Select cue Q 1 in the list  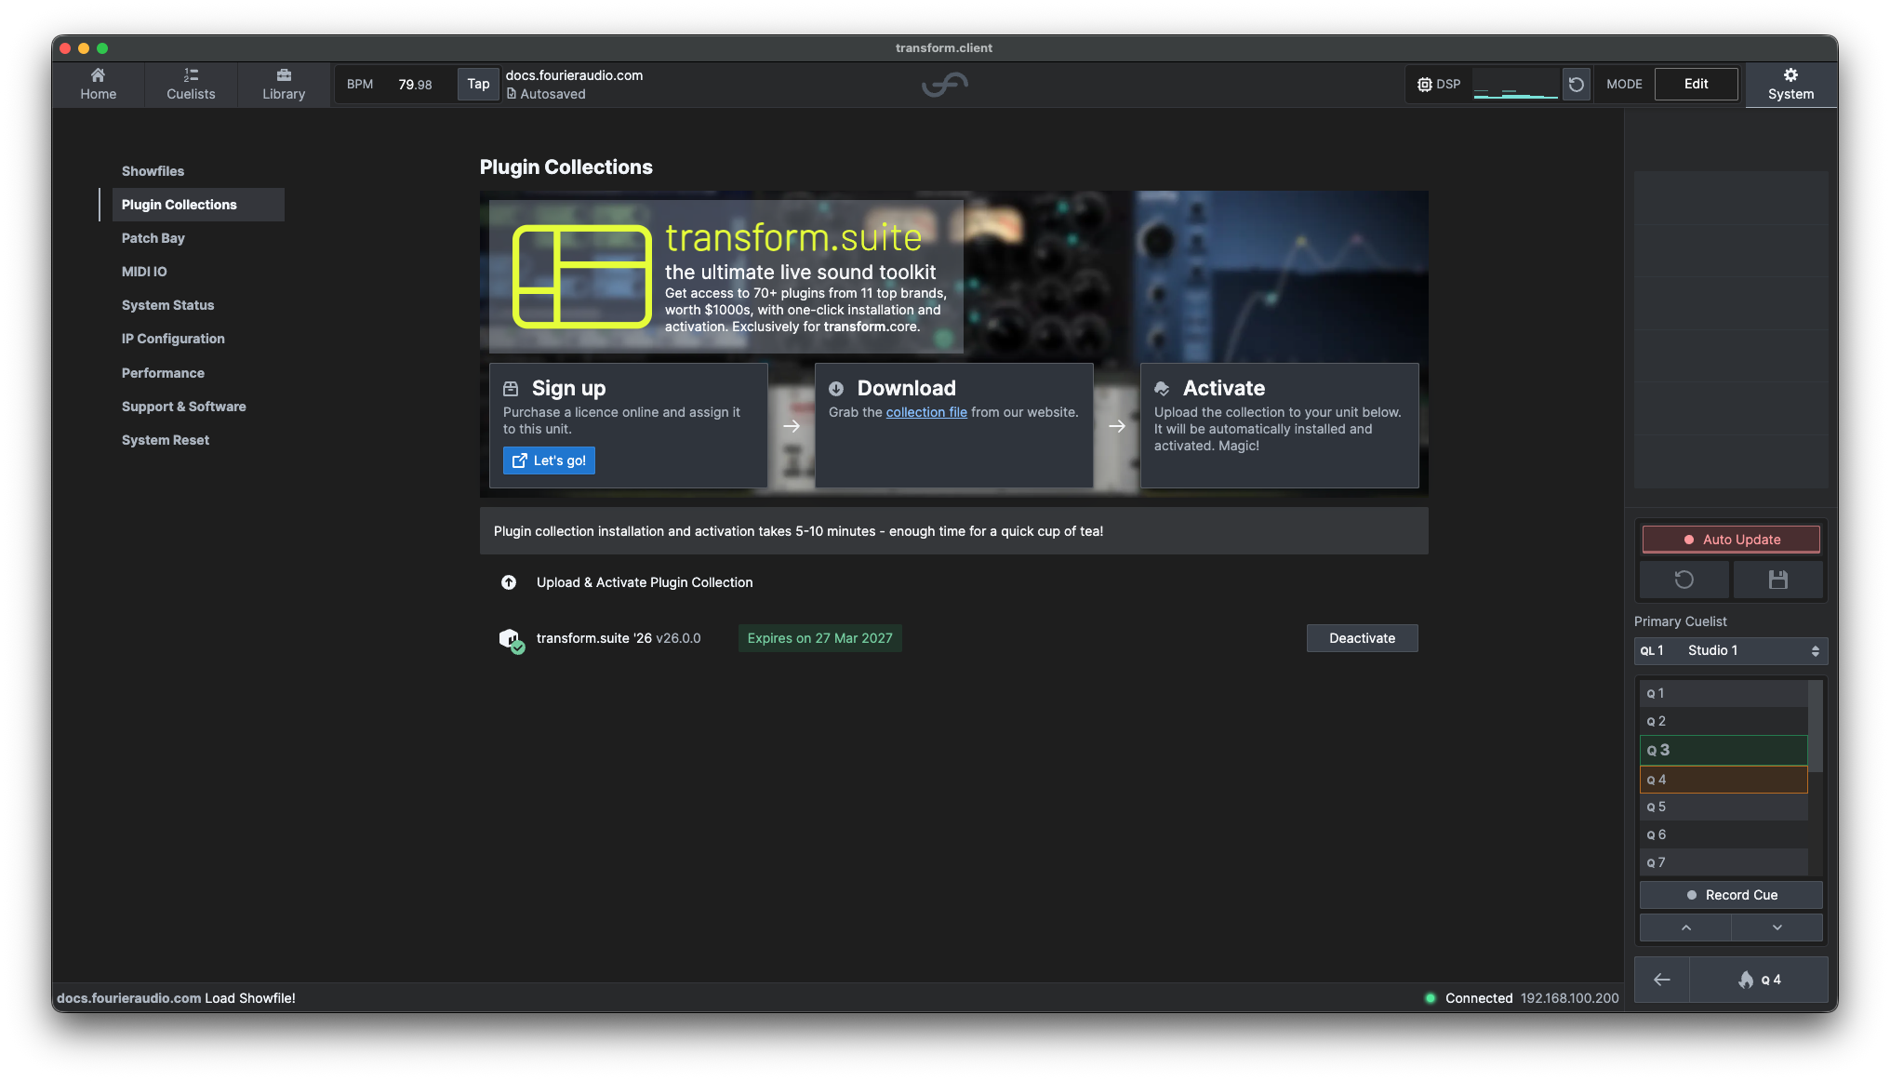[x=1724, y=693]
